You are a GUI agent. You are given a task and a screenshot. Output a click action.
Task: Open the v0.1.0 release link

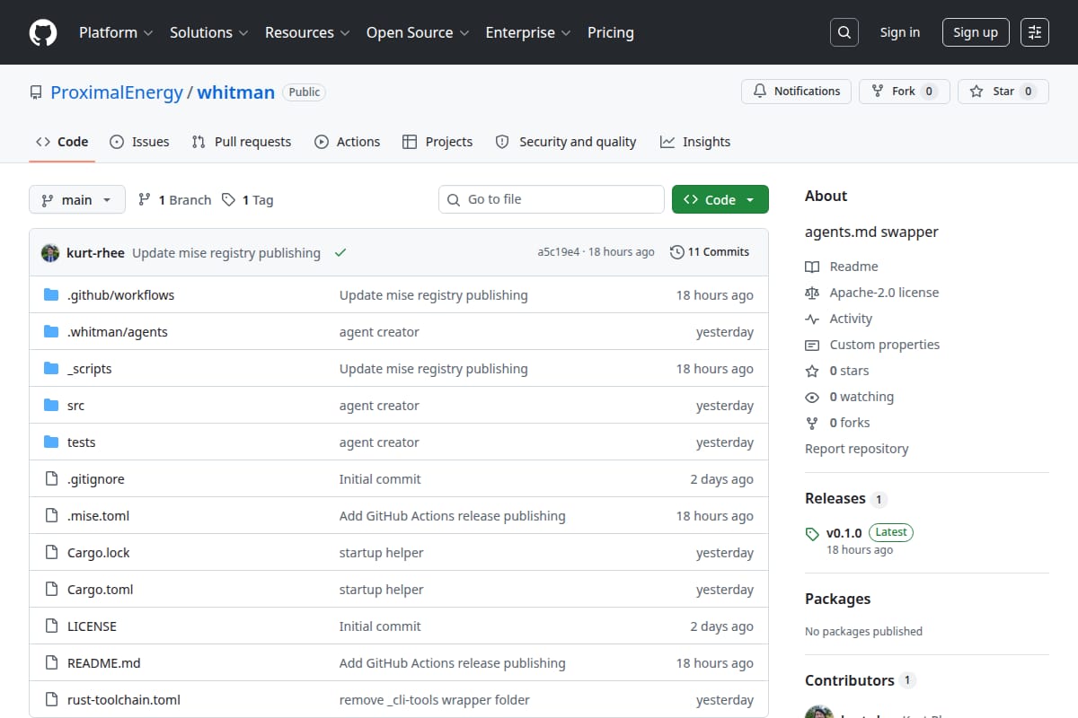pyautogui.click(x=844, y=532)
